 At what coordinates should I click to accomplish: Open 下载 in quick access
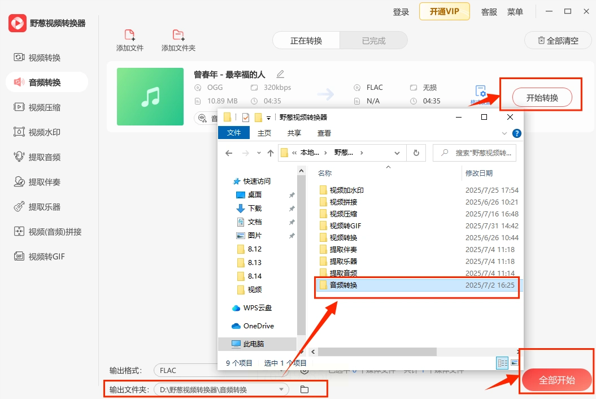[249, 209]
